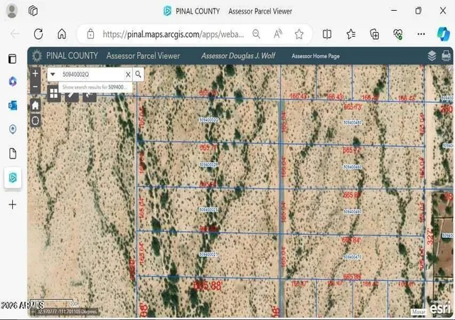The height and width of the screenshot is (320, 455).
Task: Add a new sidebar tab
Action: click(x=13, y=204)
